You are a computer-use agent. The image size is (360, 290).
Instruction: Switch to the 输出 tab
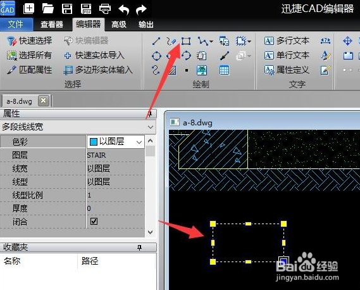click(146, 24)
